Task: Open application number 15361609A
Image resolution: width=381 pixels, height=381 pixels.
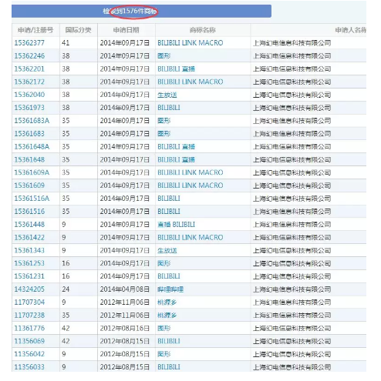Action: coord(32,172)
